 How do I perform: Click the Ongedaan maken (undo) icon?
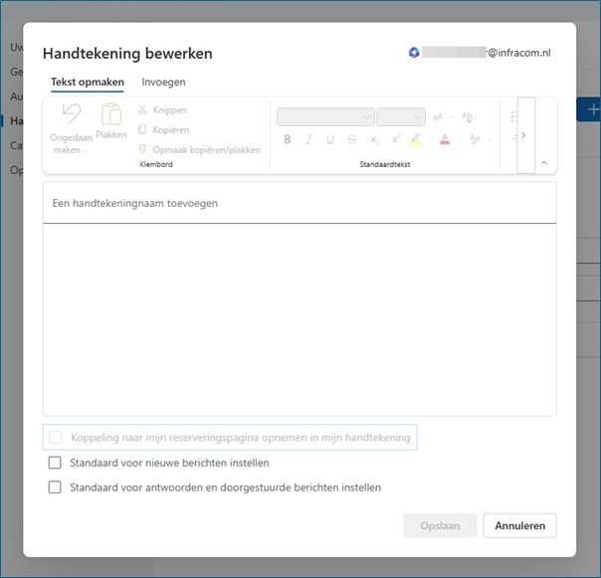[70, 116]
